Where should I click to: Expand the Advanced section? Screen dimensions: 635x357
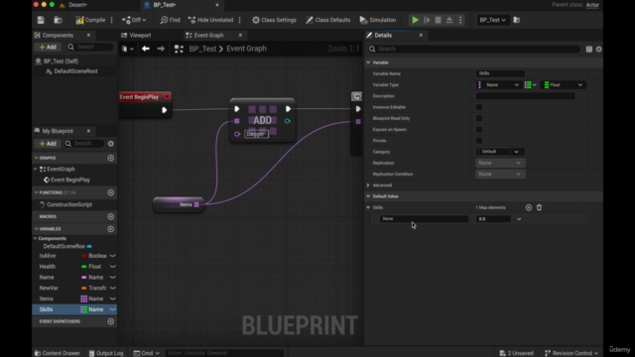(368, 185)
